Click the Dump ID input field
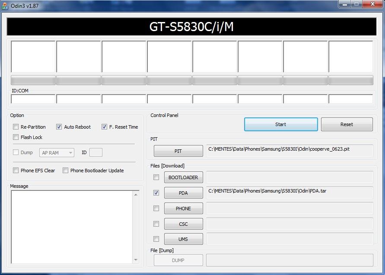Screen dimensions: 385x275 pyautogui.click(x=96, y=152)
